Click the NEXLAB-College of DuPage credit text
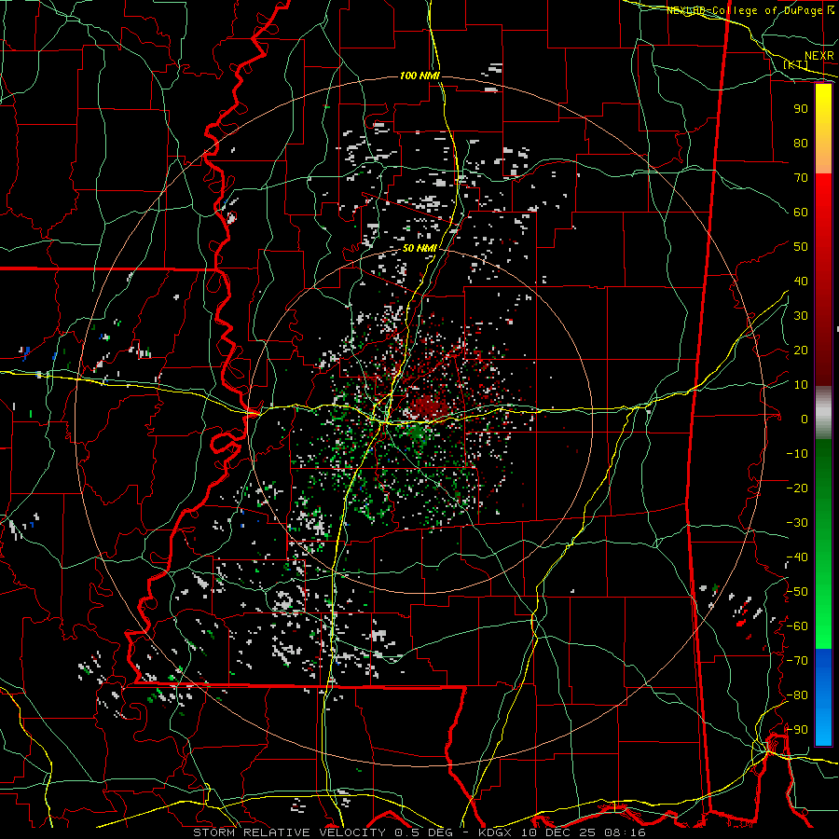The image size is (839, 839). pos(747,10)
